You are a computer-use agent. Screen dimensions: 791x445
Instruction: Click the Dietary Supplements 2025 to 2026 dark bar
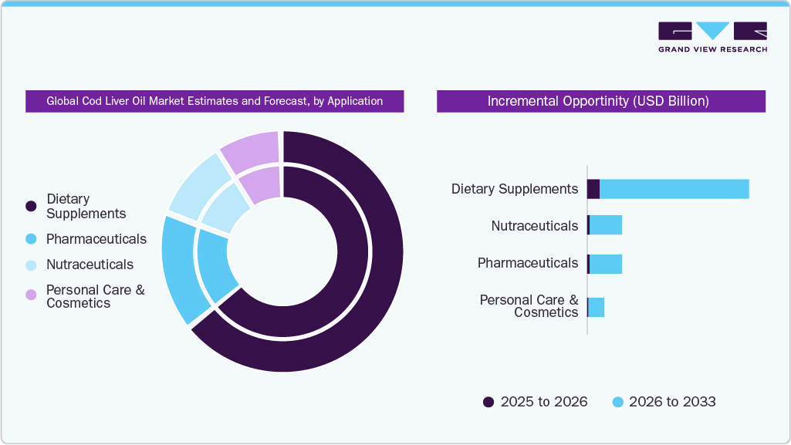(593, 189)
